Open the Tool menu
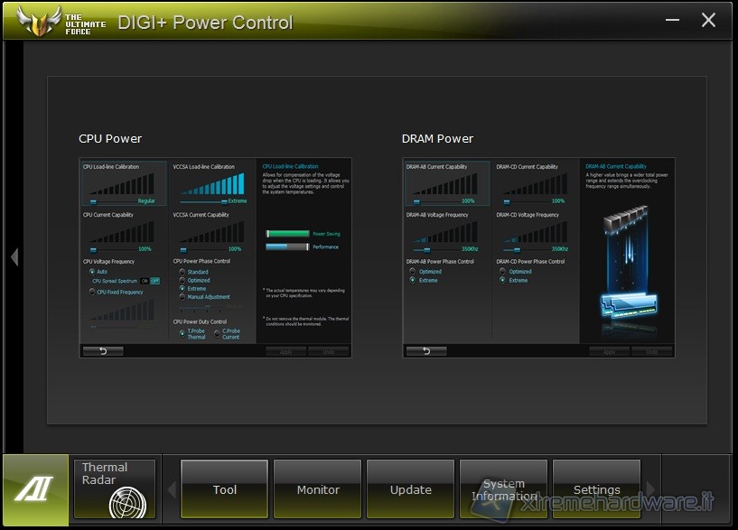Image resolution: width=738 pixels, height=530 pixels. tap(225, 489)
